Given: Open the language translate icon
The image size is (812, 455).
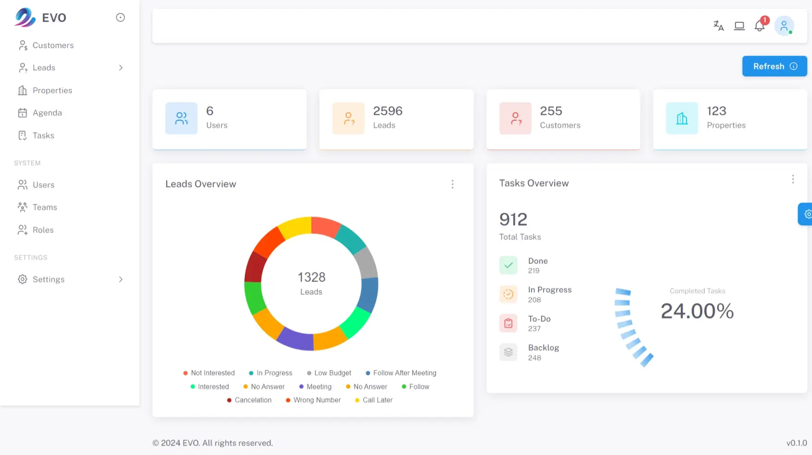Looking at the screenshot, I should point(718,25).
